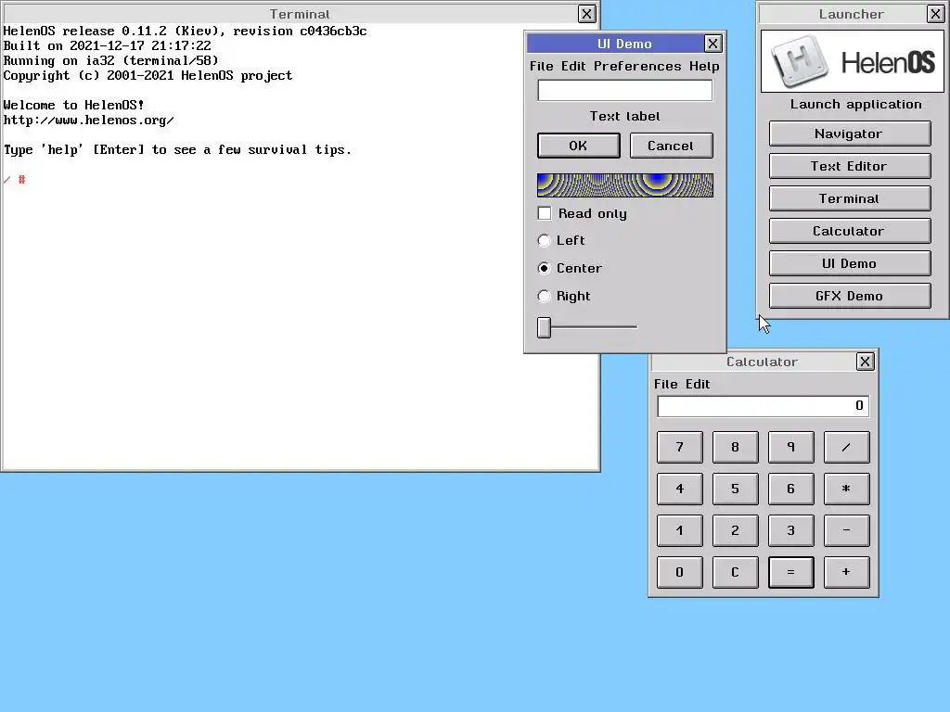The width and height of the screenshot is (950, 712).
Task: Click calculator digit 5 button
Action: [736, 489]
